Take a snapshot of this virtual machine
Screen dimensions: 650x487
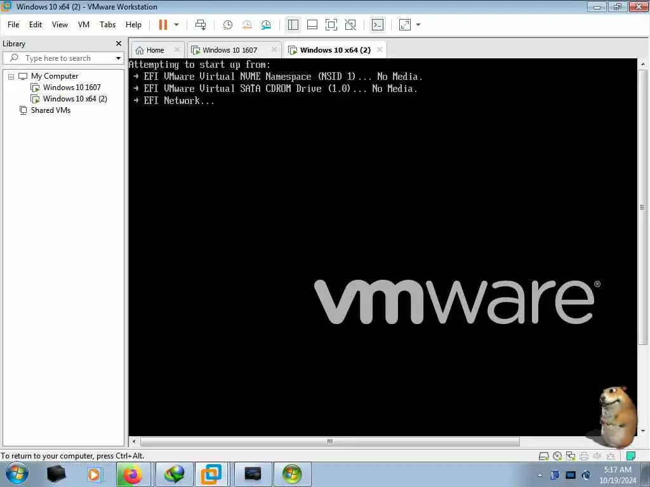click(227, 25)
